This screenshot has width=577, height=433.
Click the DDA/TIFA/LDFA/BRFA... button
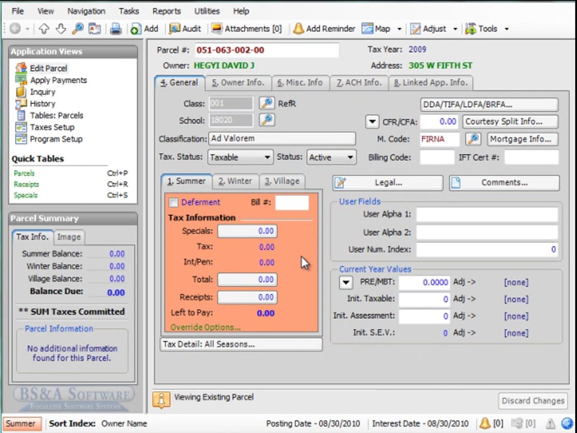489,105
